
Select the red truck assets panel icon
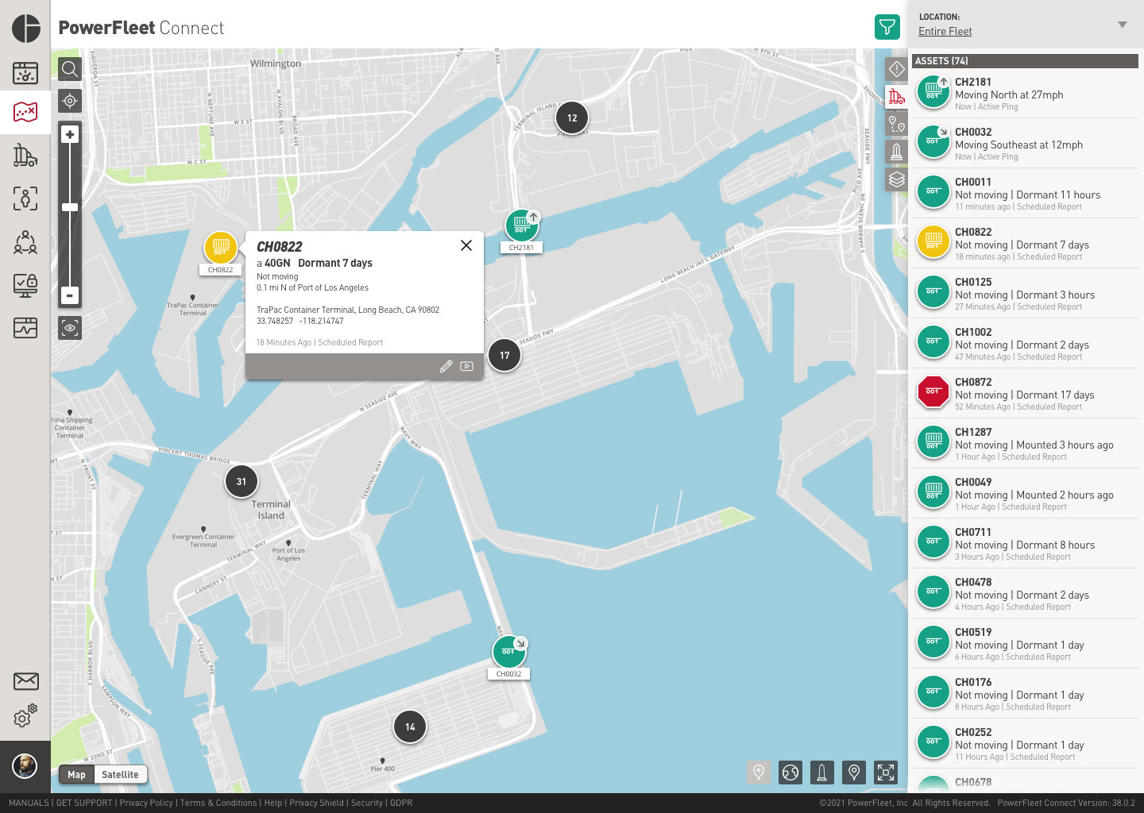click(x=896, y=97)
